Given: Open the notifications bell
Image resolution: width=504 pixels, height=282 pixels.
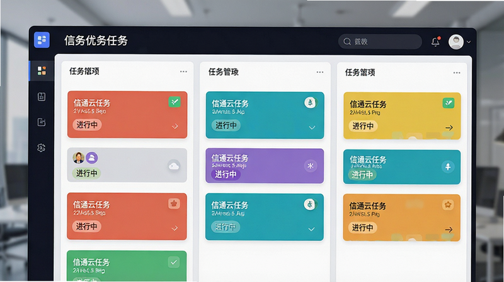Looking at the screenshot, I should point(435,41).
